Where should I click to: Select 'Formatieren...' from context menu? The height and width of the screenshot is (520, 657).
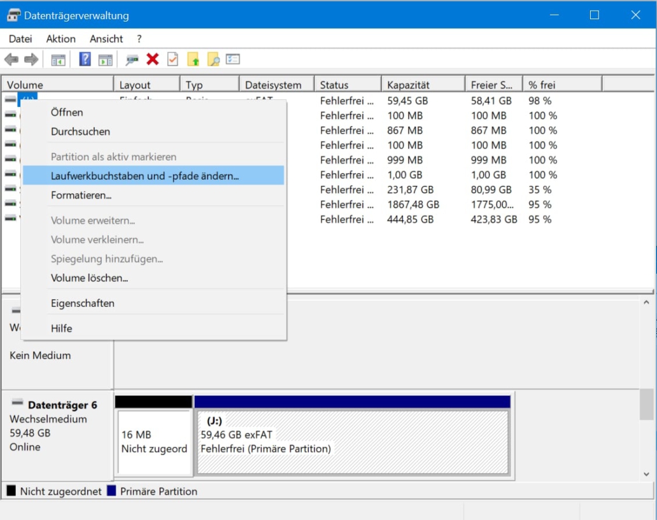point(81,195)
